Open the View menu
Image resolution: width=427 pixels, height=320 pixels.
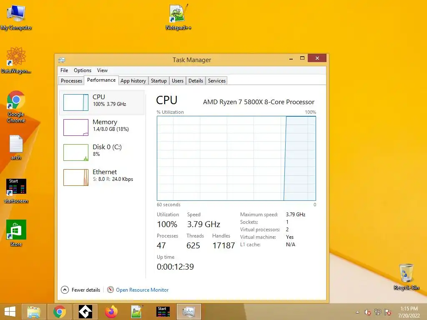click(103, 70)
